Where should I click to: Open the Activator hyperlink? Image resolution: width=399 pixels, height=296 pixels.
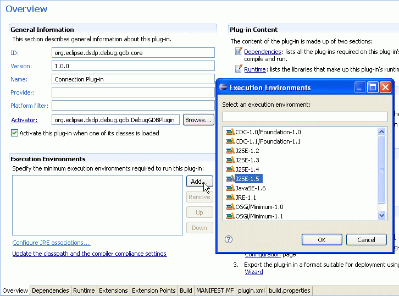point(24,120)
